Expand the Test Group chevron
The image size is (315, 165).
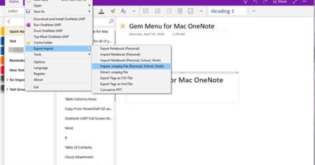pos(7,89)
